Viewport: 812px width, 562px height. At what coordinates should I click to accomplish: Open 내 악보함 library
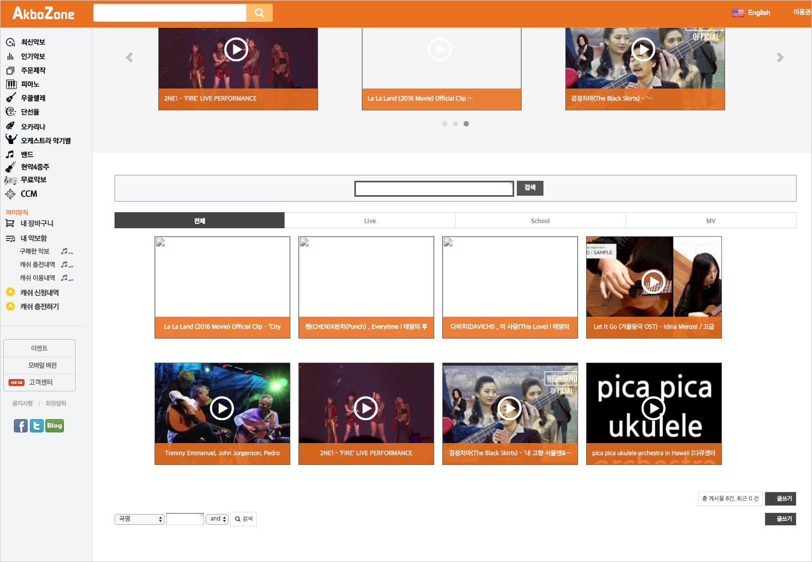point(33,238)
